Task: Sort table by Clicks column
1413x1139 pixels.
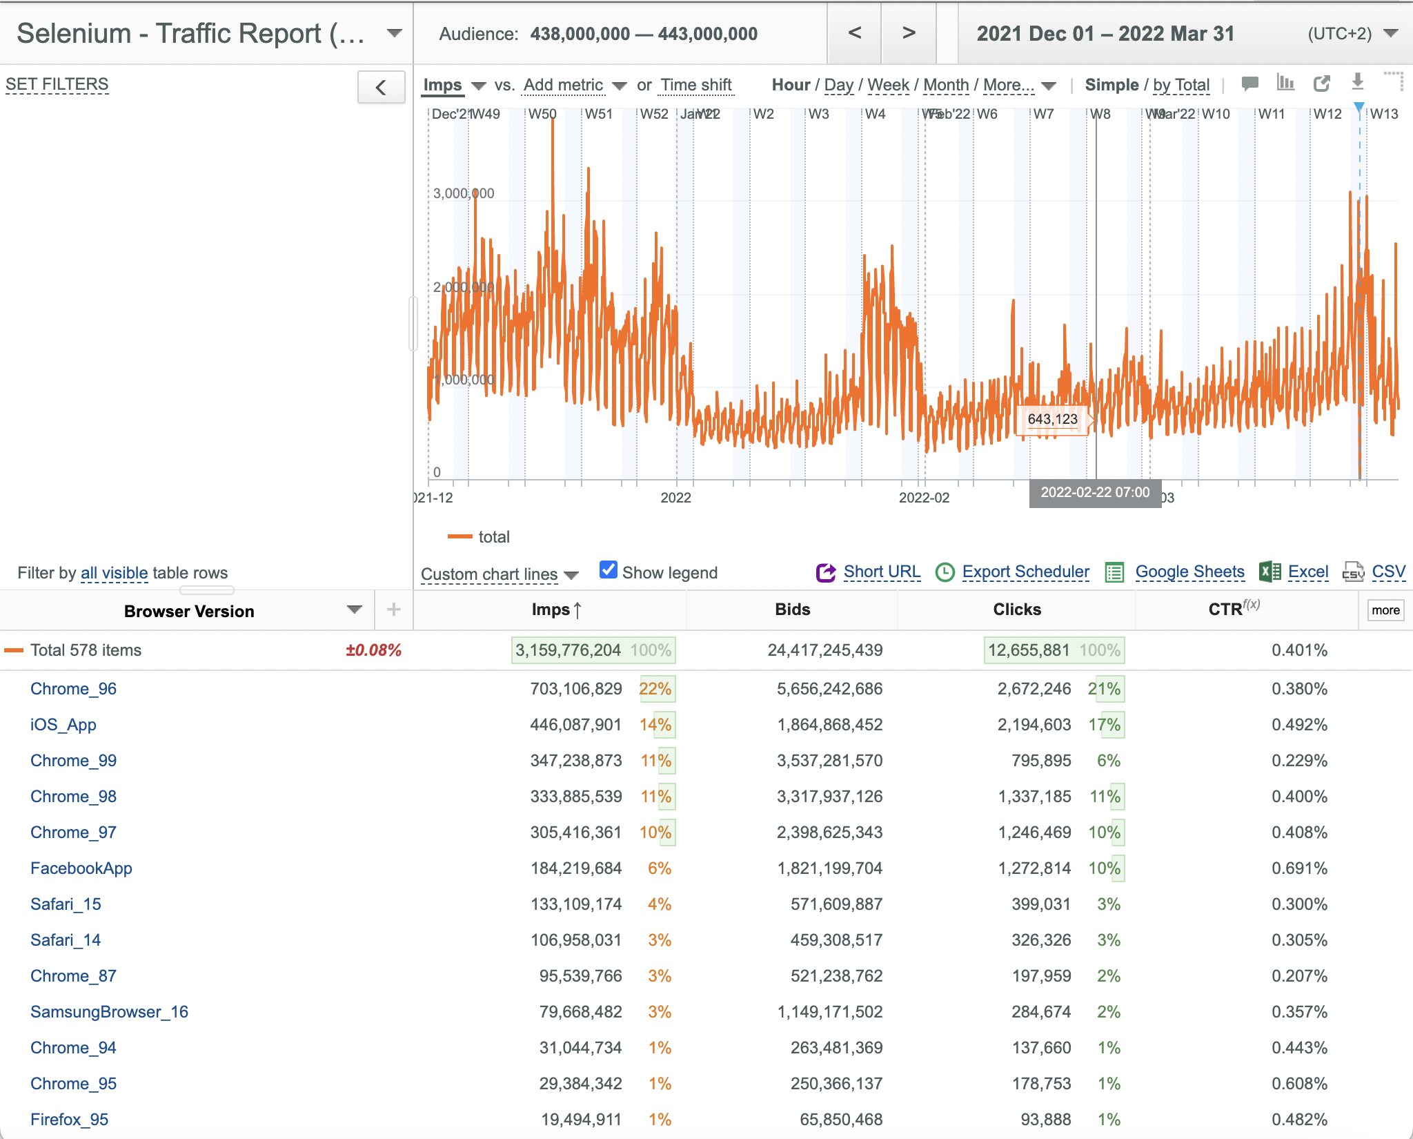Action: coord(1016,610)
